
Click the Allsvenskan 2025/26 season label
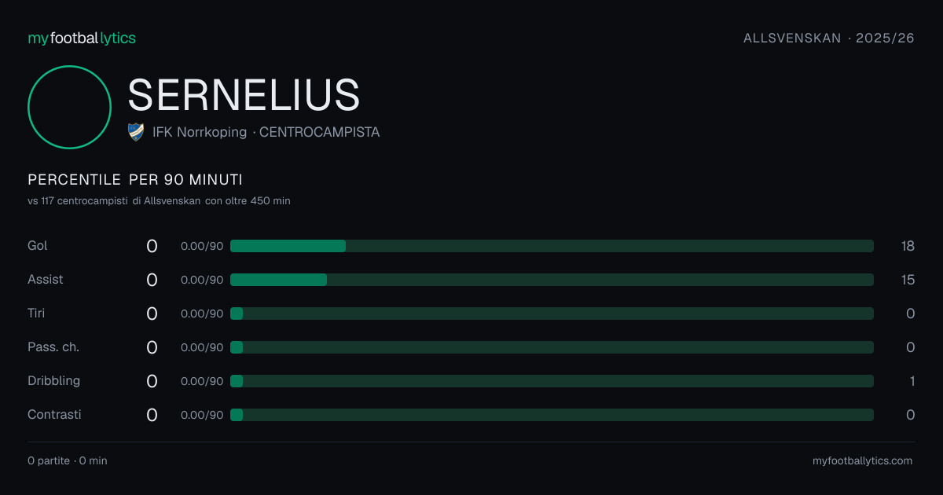(829, 38)
